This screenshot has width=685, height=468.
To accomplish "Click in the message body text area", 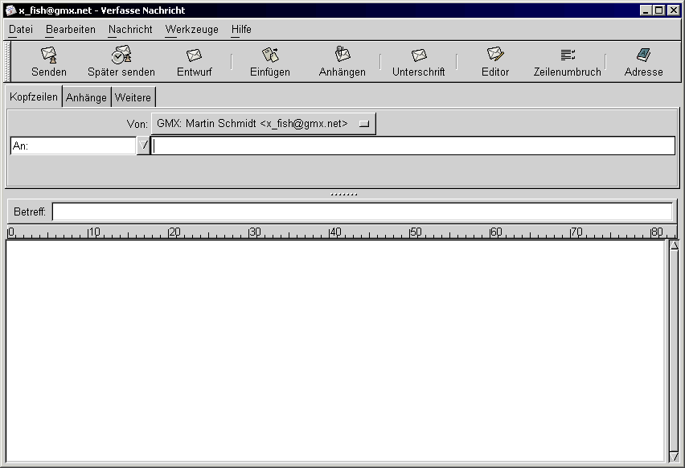I will click(x=335, y=351).
